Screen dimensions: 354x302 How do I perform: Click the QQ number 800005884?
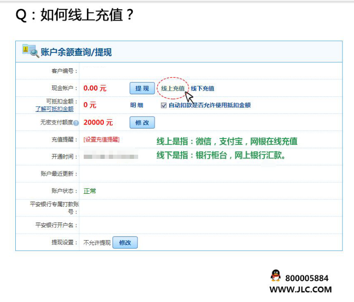(307, 278)
